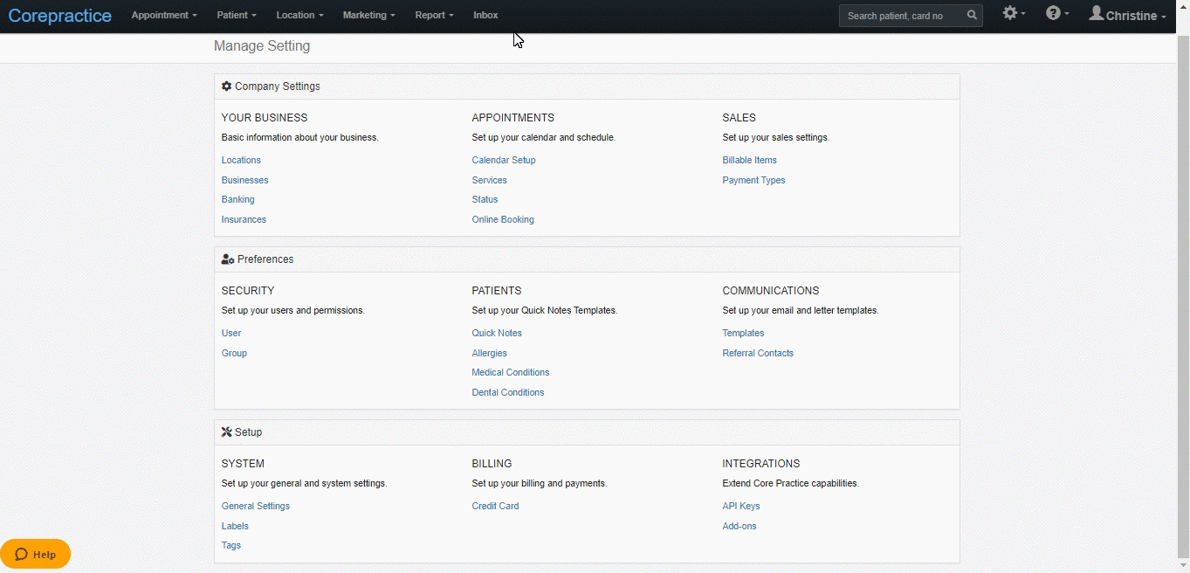Viewport: 1190px width, 573px height.
Task: Click the user avatar icon for Christine
Action: tap(1097, 13)
